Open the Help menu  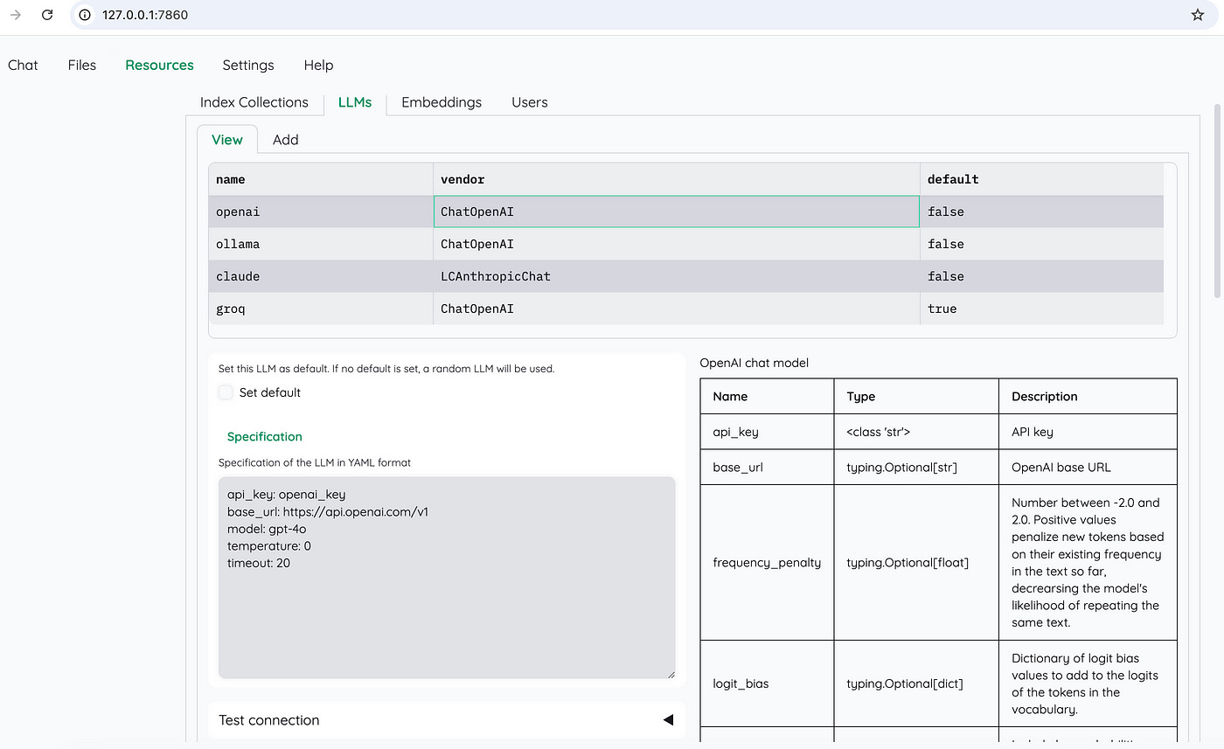pyautogui.click(x=318, y=65)
